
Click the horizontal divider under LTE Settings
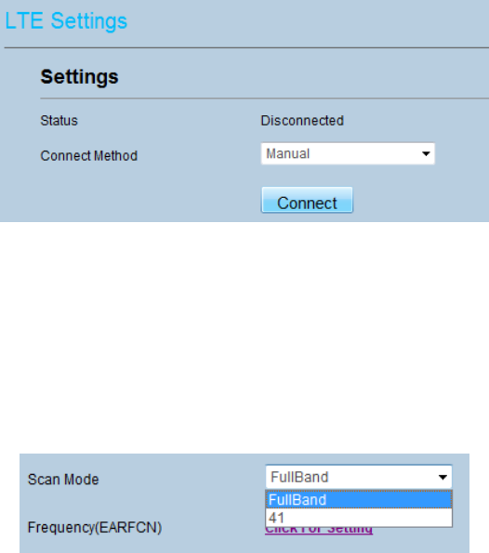246,47
